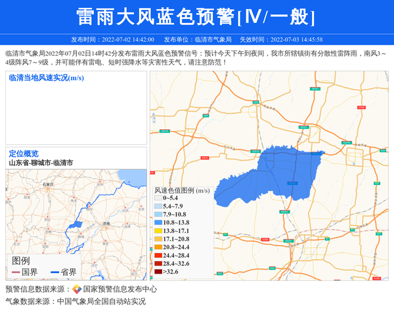The height and width of the screenshot is (309, 394).
Task: Select the 20.8~24.4 orange legend swatch
Action: tap(158, 247)
